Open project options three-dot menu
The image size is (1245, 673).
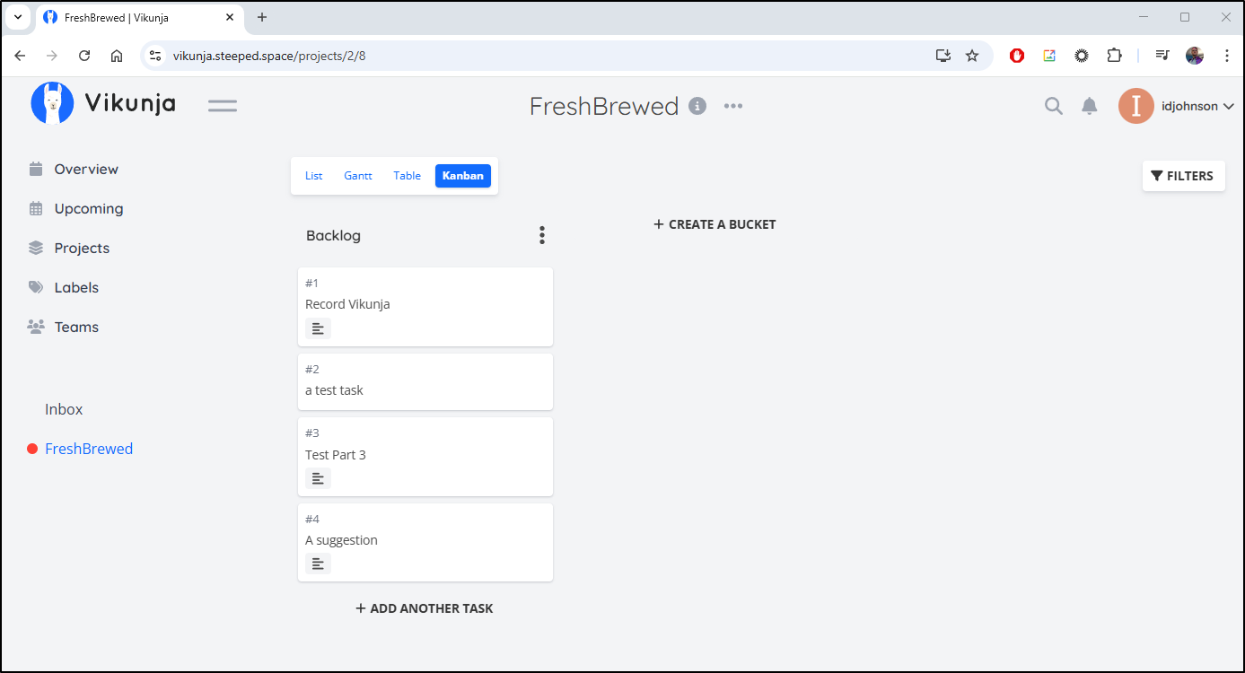pos(733,106)
